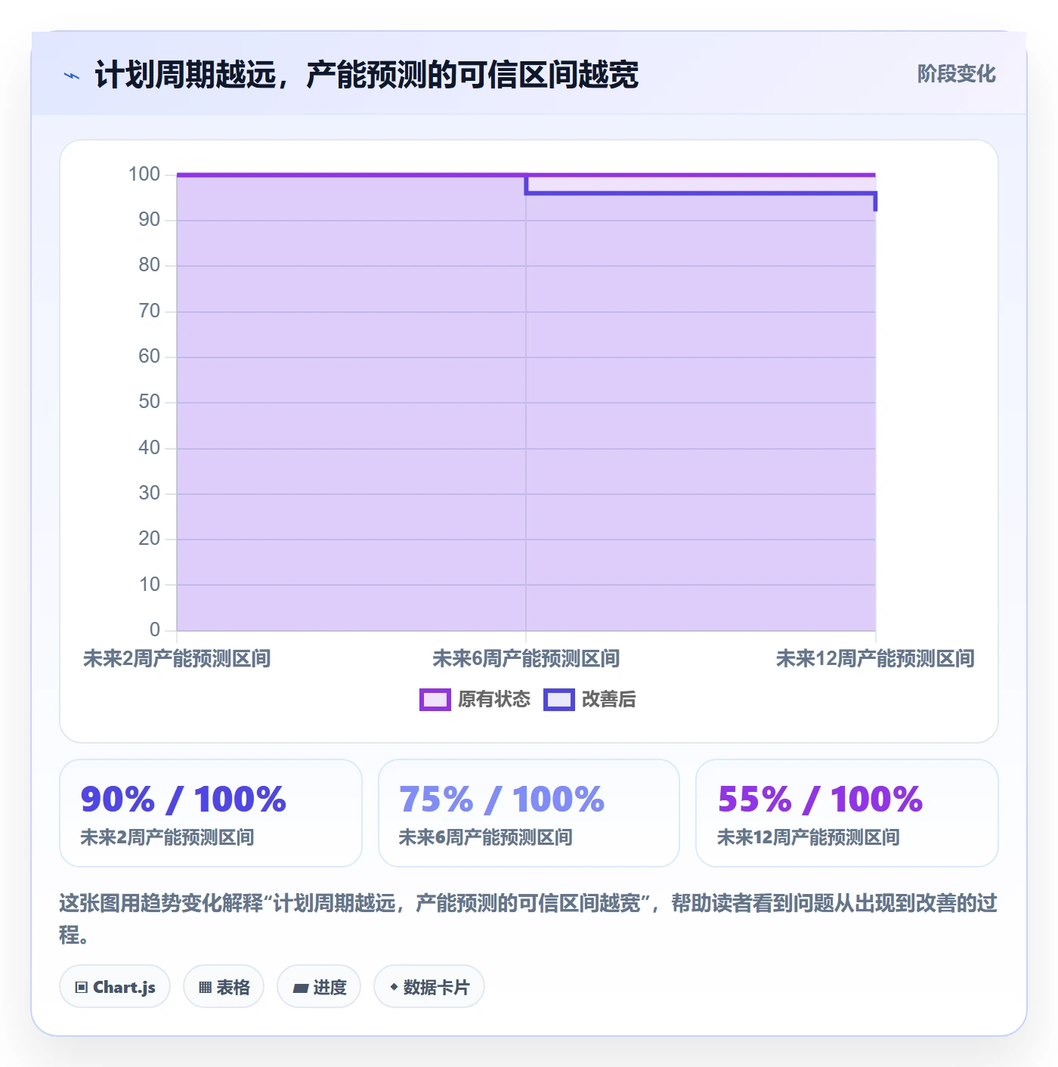1058x1067 pixels.
Task: Click the y-axis value 0
Action: click(155, 630)
